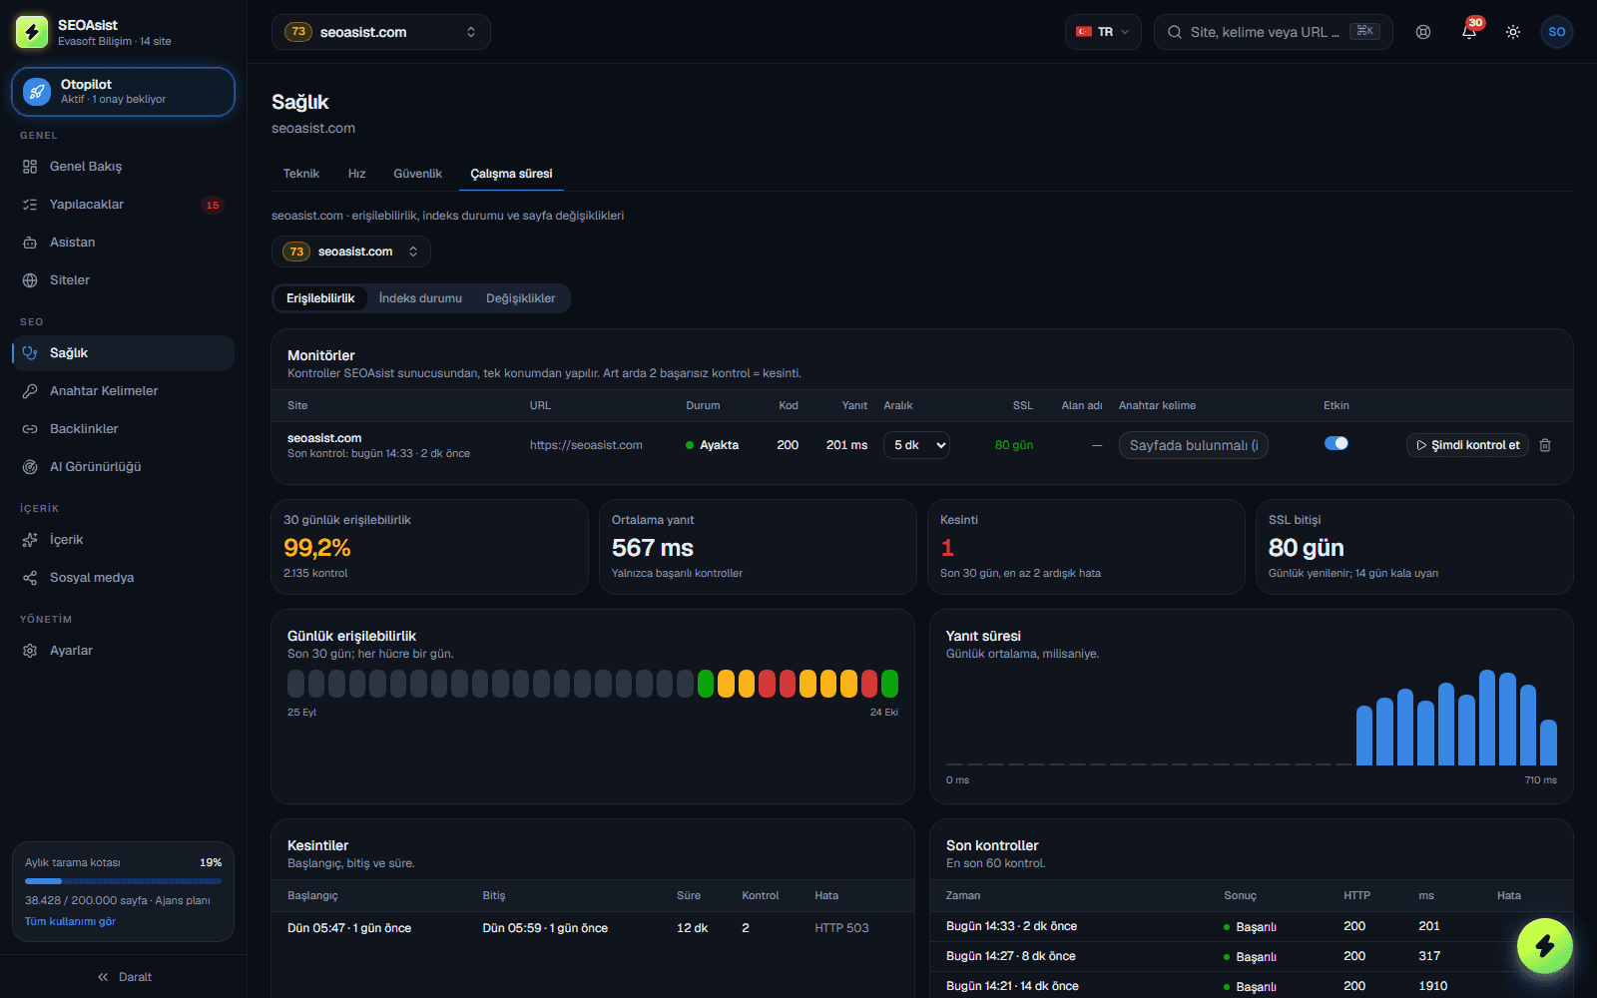
Task: Go to Siteler page
Action: coord(123,280)
